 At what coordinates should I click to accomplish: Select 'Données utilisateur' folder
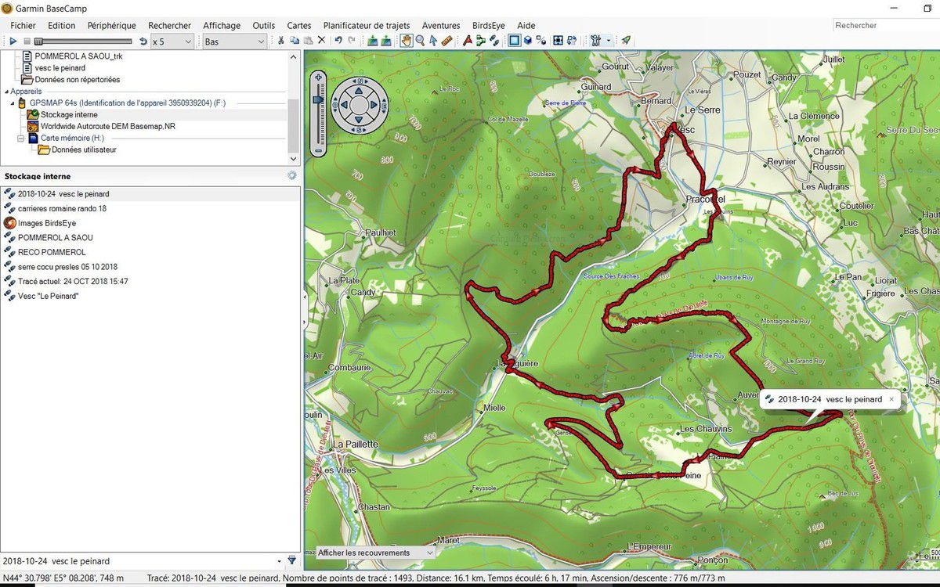[x=84, y=150]
